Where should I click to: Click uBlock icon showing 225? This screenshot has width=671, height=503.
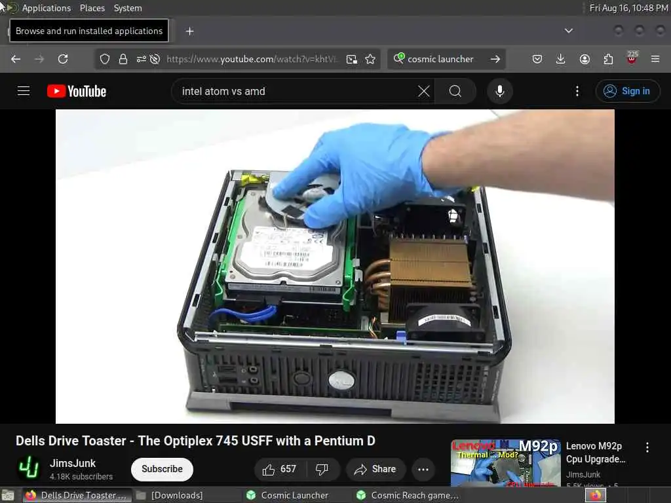[x=632, y=58]
